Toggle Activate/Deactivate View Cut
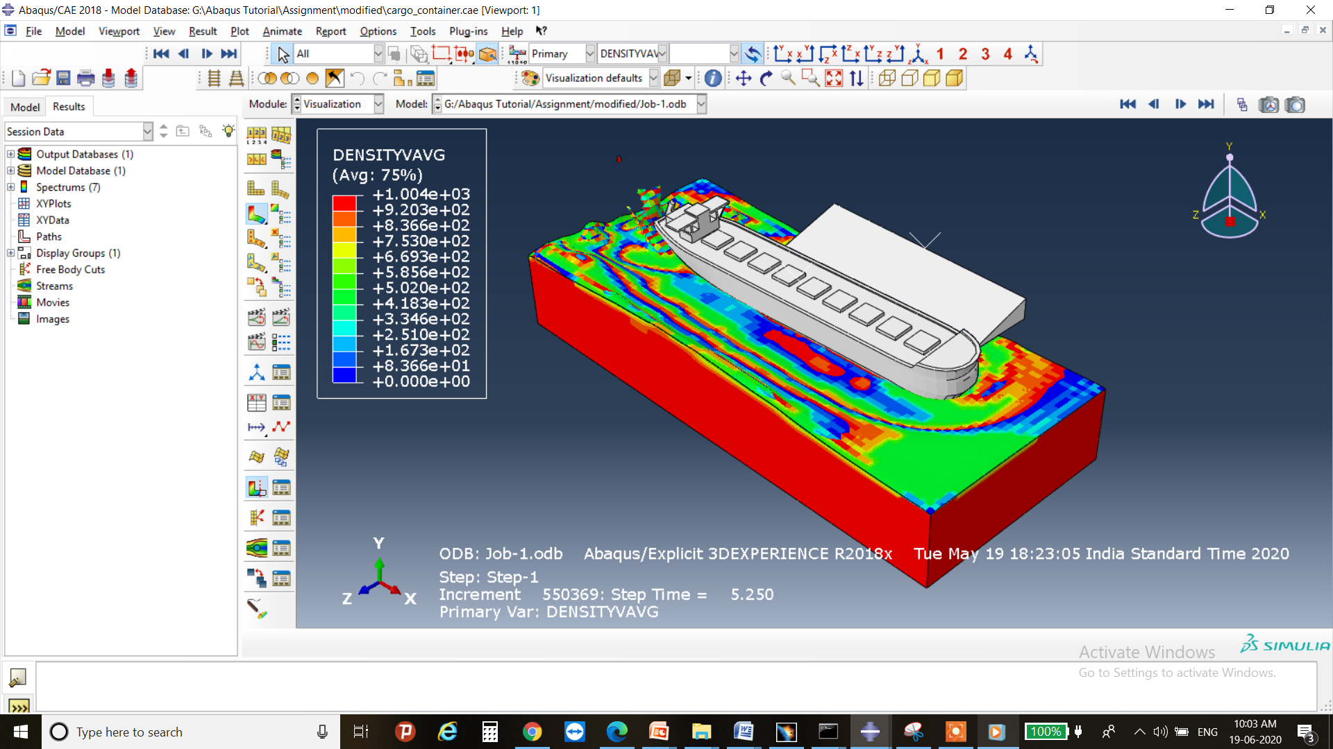The width and height of the screenshot is (1333, 749). click(x=256, y=488)
